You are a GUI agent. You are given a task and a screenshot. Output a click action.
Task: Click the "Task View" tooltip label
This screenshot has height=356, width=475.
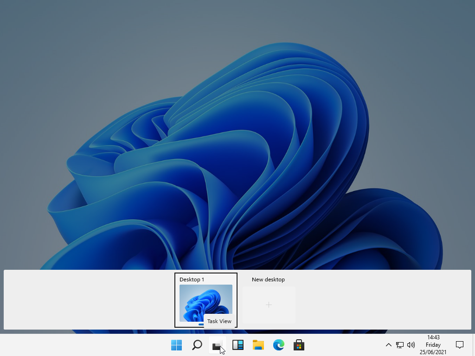(219, 321)
